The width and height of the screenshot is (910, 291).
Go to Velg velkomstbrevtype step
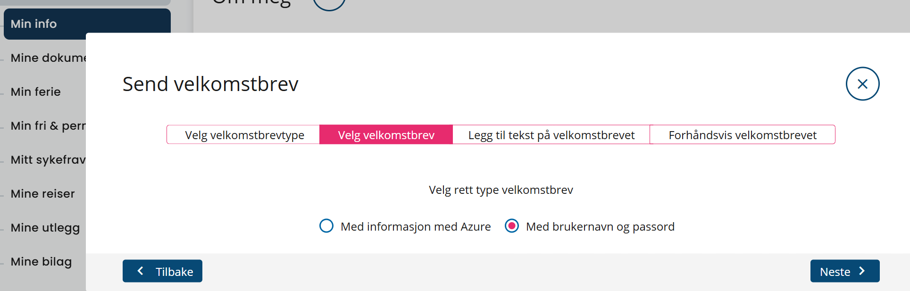click(244, 135)
